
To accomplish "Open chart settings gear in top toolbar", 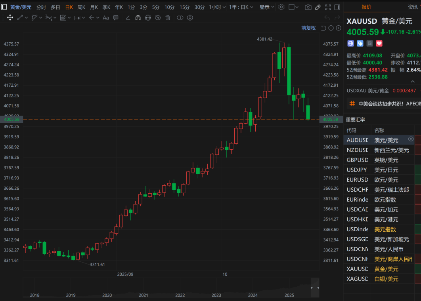I will 281,7.
